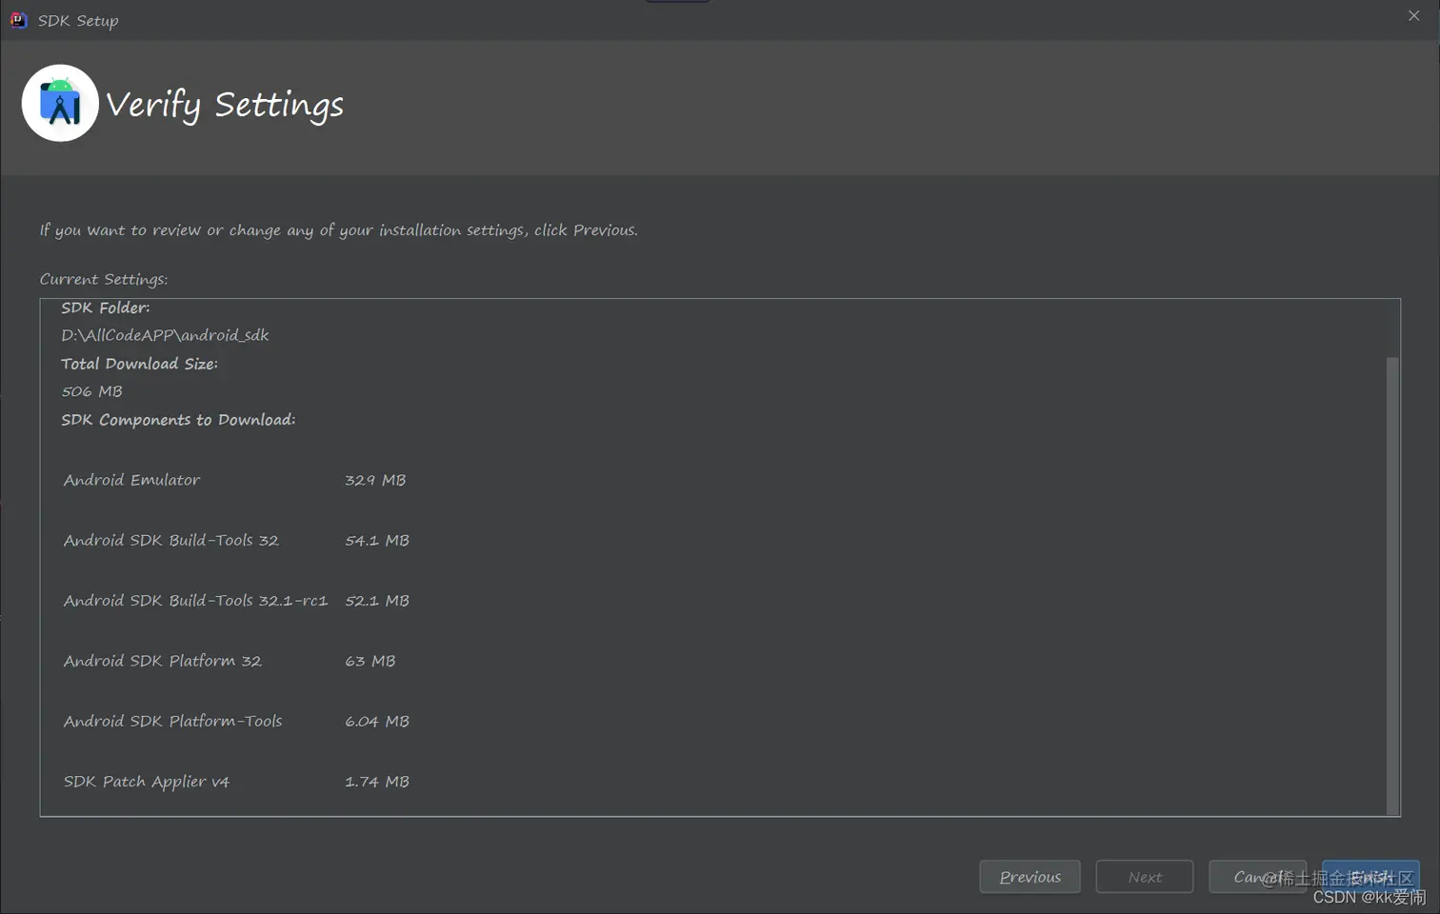Select the Android Emulator row
The image size is (1440, 914).
coord(234,480)
